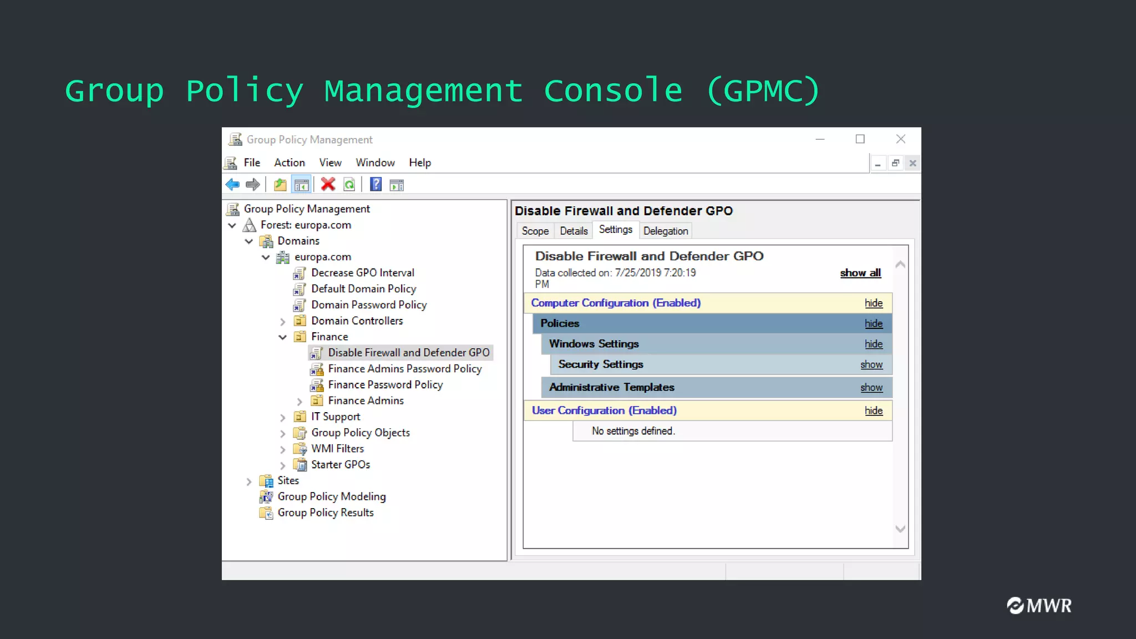This screenshot has height=639, width=1136.
Task: Click the Finance OU folder icon
Action: tap(300, 337)
